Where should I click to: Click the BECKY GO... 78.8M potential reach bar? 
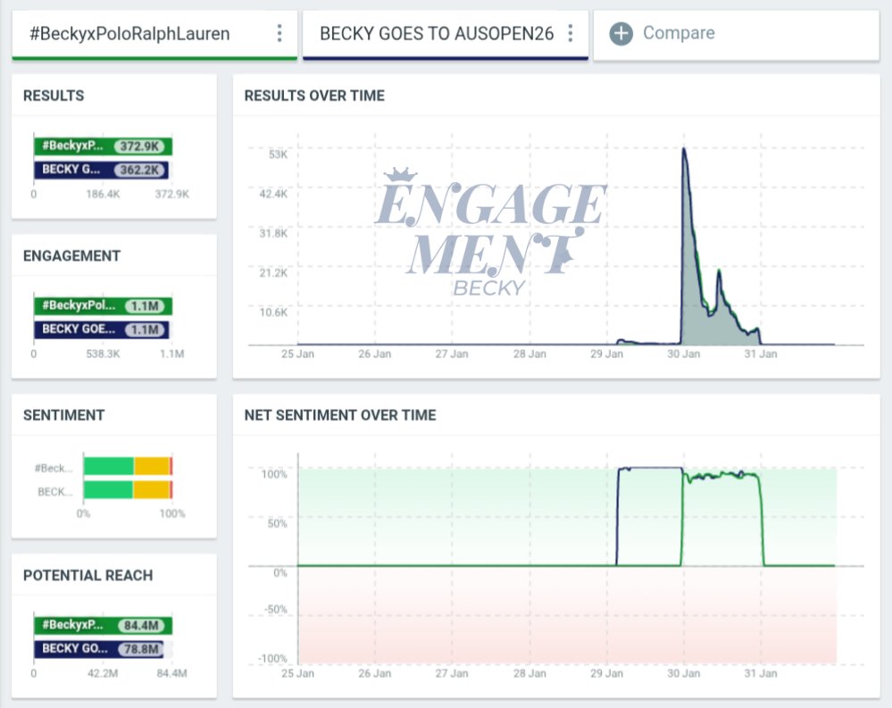[x=99, y=649]
